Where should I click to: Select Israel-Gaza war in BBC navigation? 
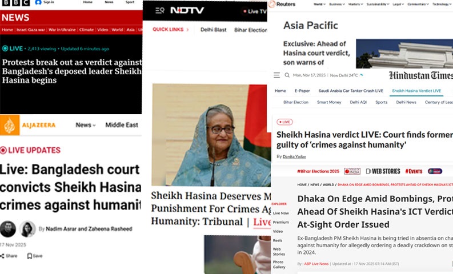[x=31, y=30]
